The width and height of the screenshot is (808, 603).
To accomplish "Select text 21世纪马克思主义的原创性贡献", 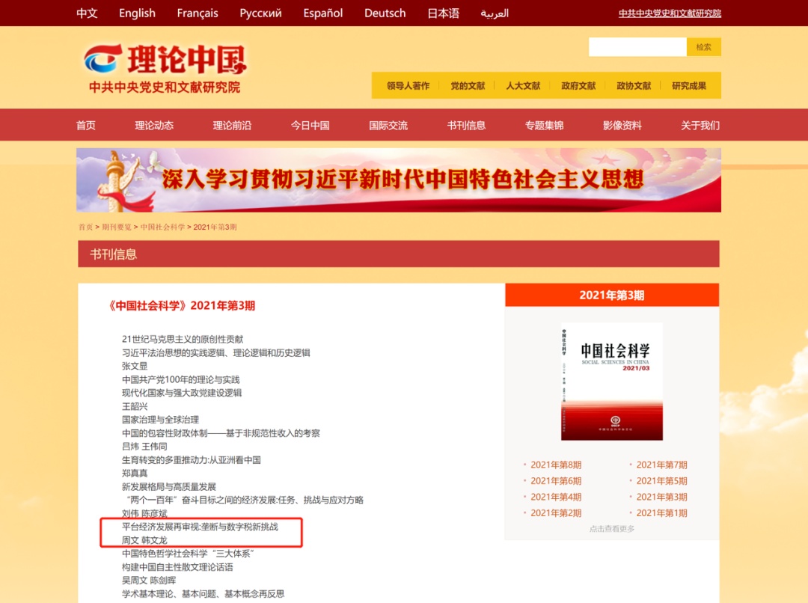I will [183, 339].
